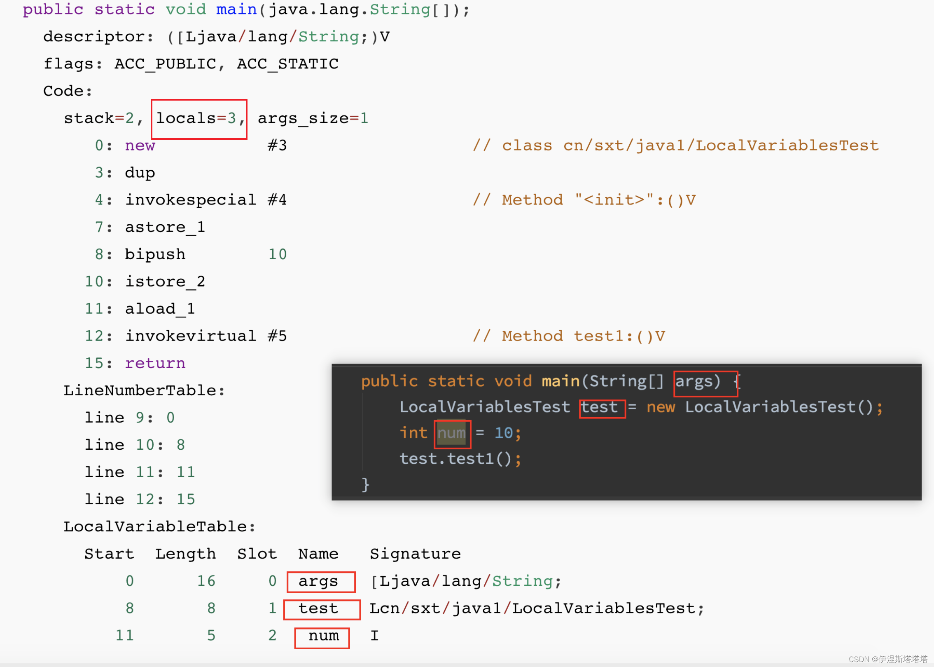The image size is (934, 667).
Task: Click the length value '16' in args row
Action: point(206,581)
